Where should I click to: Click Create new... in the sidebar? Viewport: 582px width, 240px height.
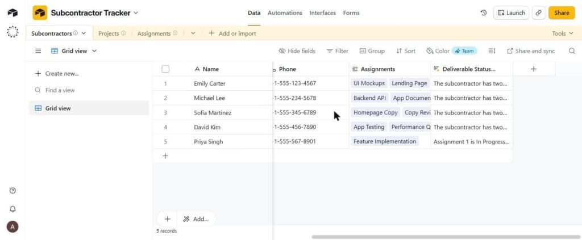point(57,74)
